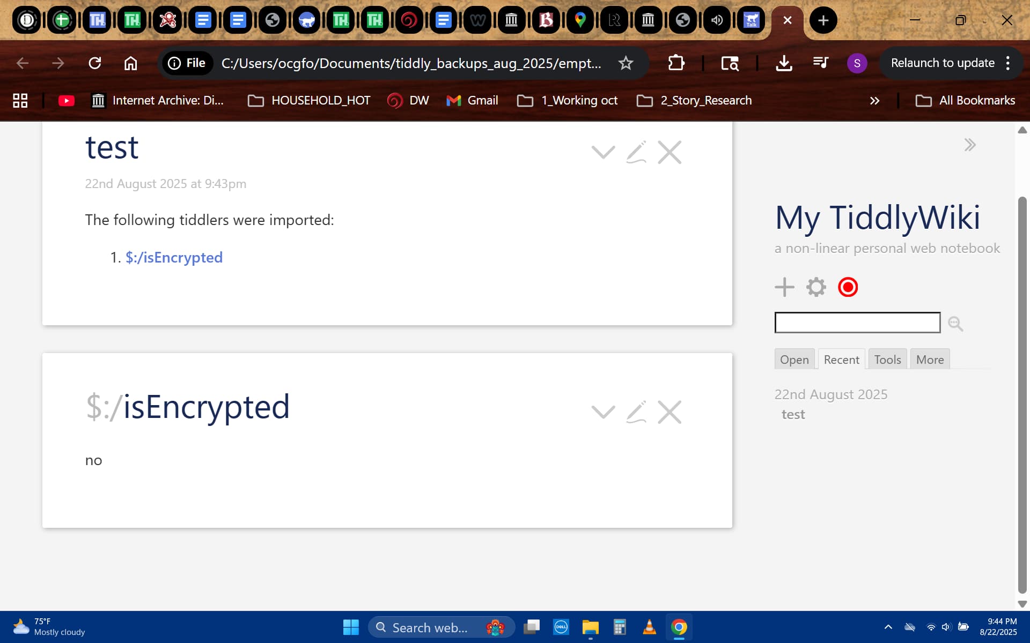
Task: Open the More sidebar tab
Action: coord(930,360)
